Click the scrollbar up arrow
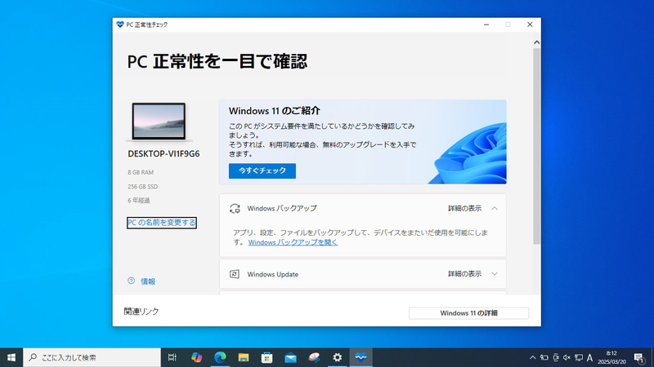 536,42
